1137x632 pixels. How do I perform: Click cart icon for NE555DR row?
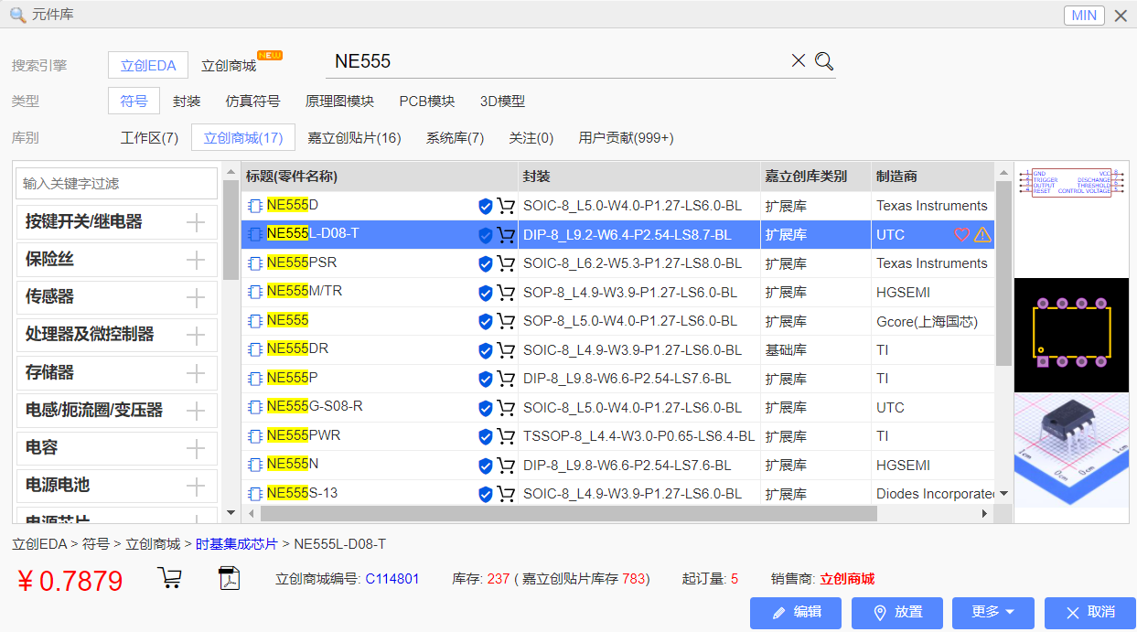tap(506, 350)
